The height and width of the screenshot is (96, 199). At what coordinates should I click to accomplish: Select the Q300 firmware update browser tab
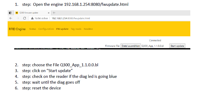[x=33, y=13]
